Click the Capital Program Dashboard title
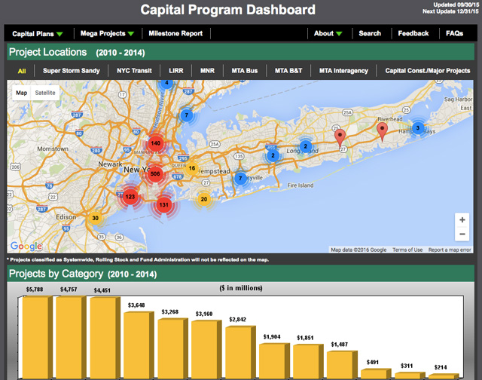Viewport: 482px width, 380px height. point(227,10)
